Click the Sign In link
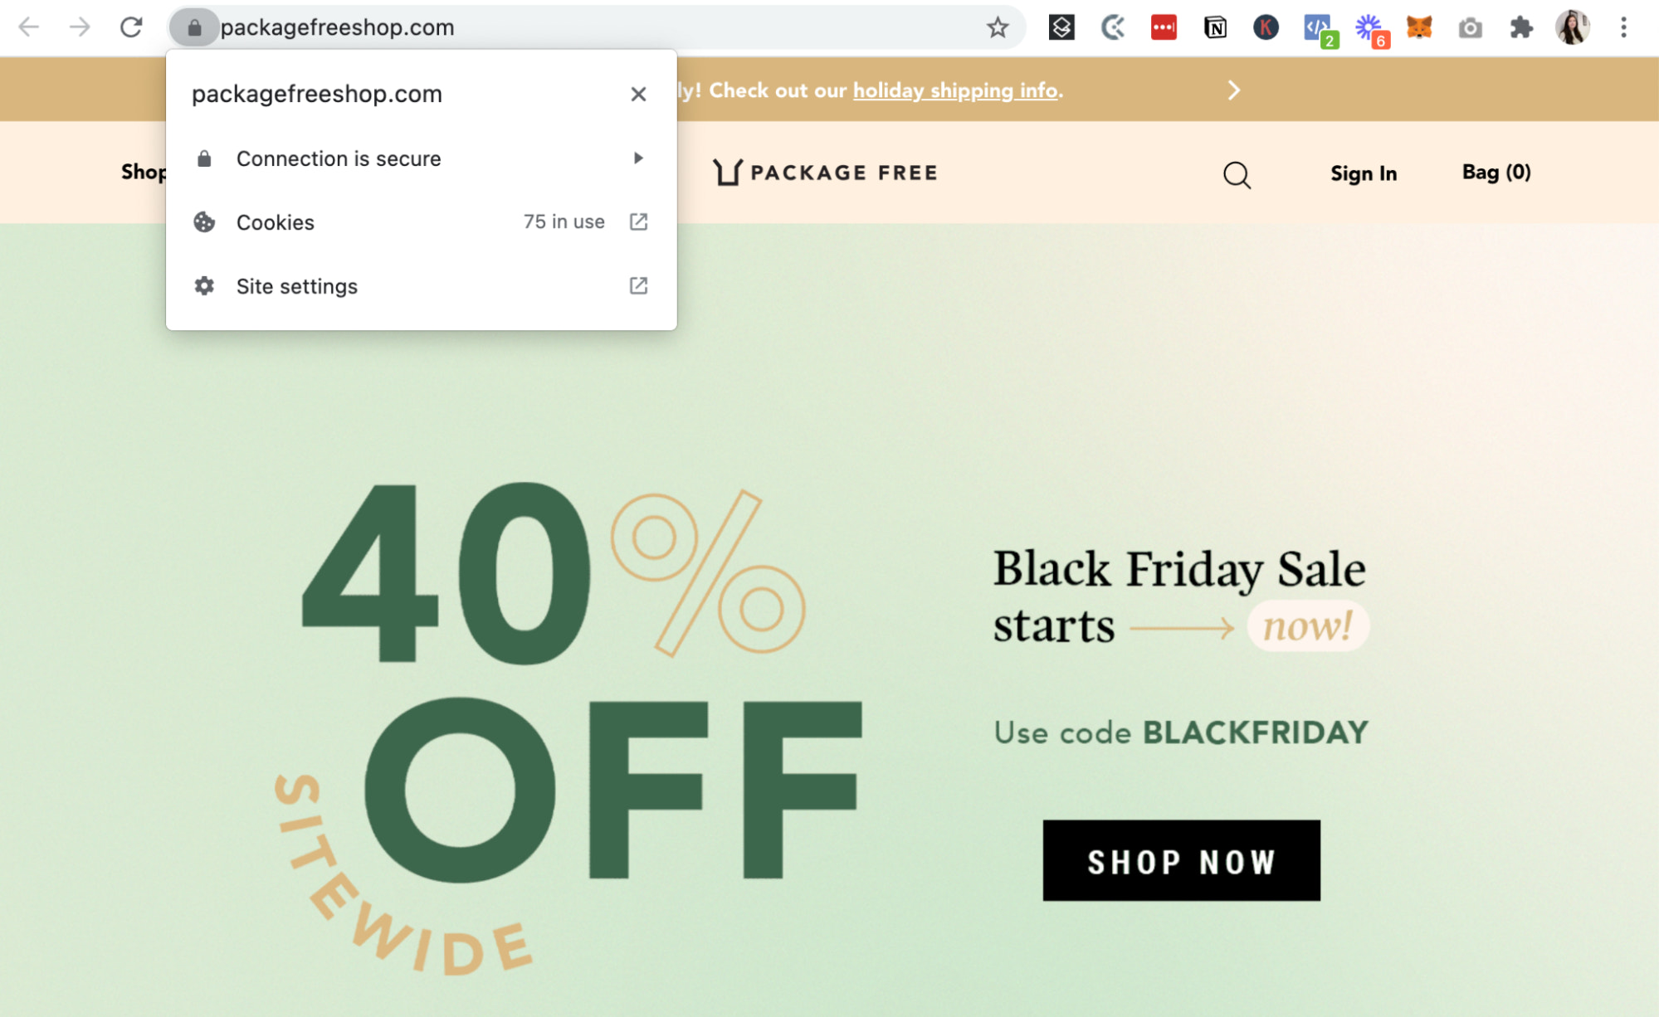The image size is (1659, 1017). coord(1364,173)
